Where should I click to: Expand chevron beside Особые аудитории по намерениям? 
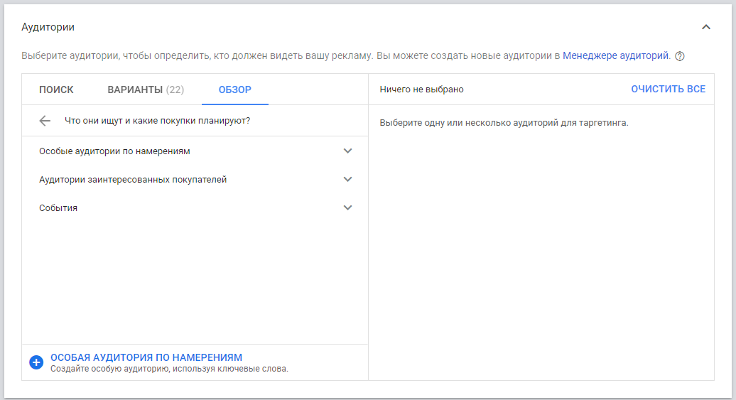[x=347, y=151]
